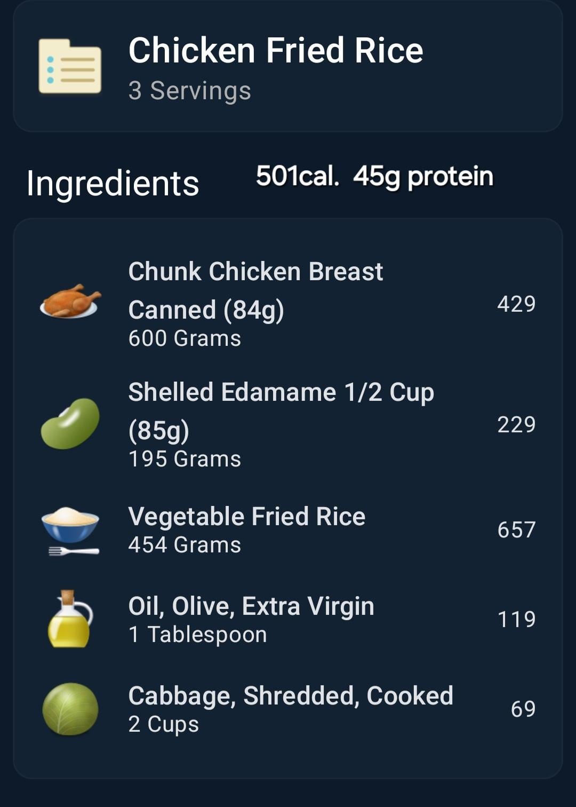This screenshot has width=576, height=807.
Task: Open the Oil, Olive, Extra Virgin entry
Action: click(288, 620)
